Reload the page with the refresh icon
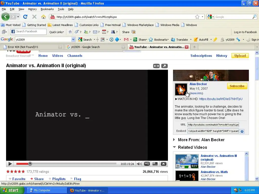 [25, 17]
